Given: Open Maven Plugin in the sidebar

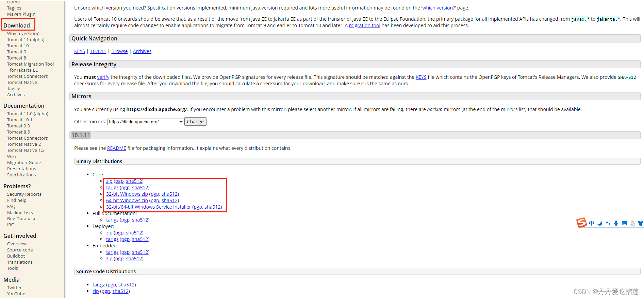Looking at the screenshot, I should (x=21, y=14).
